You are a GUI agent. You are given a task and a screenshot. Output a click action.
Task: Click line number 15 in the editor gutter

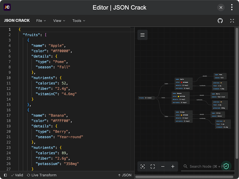pyautogui.click(x=9, y=105)
